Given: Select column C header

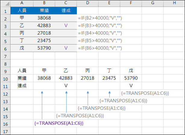Looking at the screenshot, I should click(x=66, y=3).
